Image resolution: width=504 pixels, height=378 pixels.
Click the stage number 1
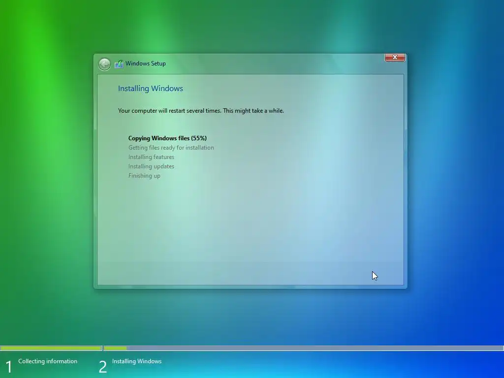point(9,367)
